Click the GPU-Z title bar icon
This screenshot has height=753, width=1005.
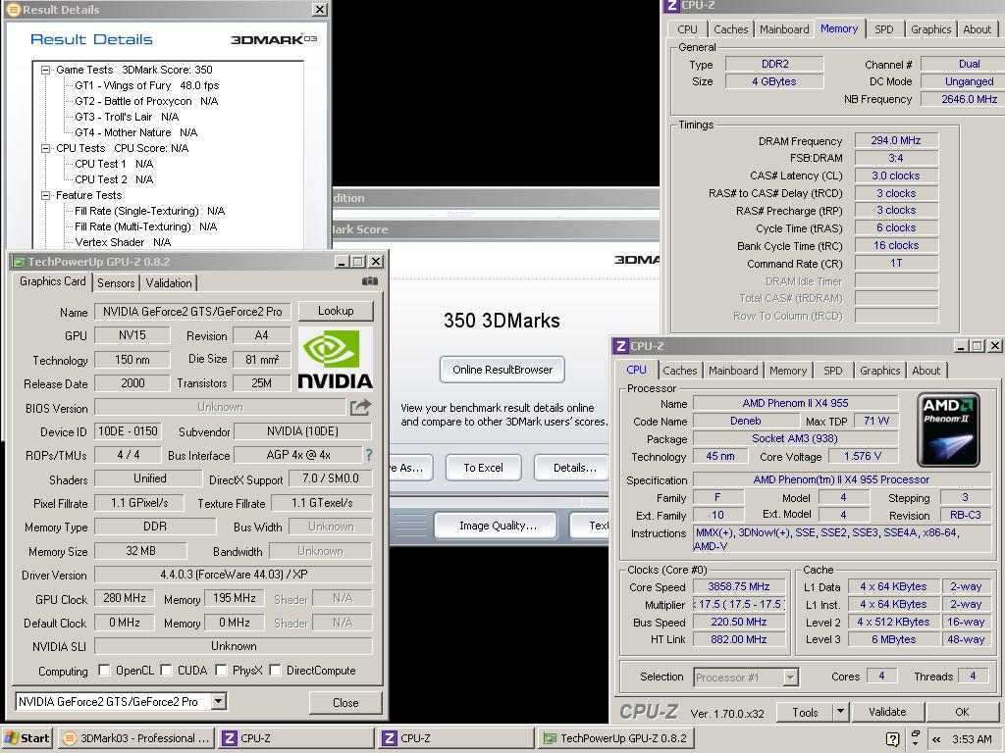tap(19, 262)
